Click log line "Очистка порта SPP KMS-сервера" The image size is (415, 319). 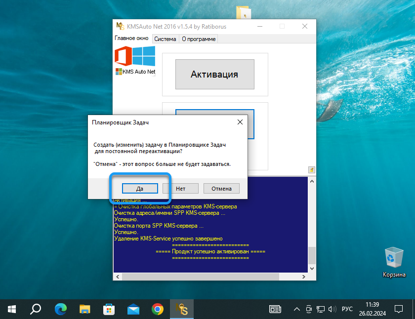tap(159, 226)
